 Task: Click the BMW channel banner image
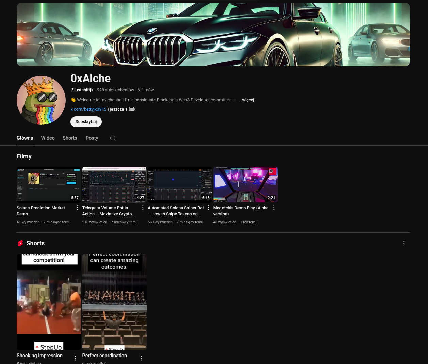213,34
